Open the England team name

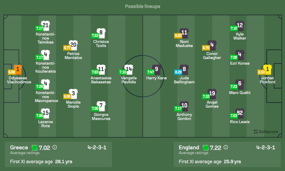tap(189, 147)
